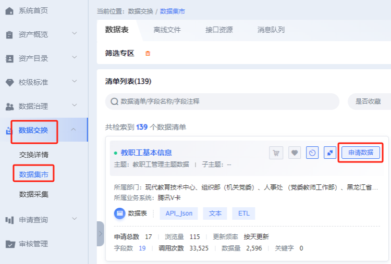
Task: Switch to the 接口资源 tab
Action: click(x=219, y=30)
